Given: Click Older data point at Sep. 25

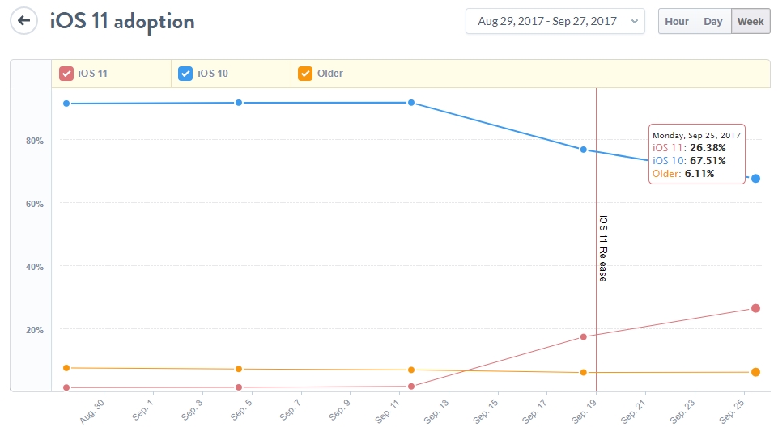Looking at the screenshot, I should point(755,372).
